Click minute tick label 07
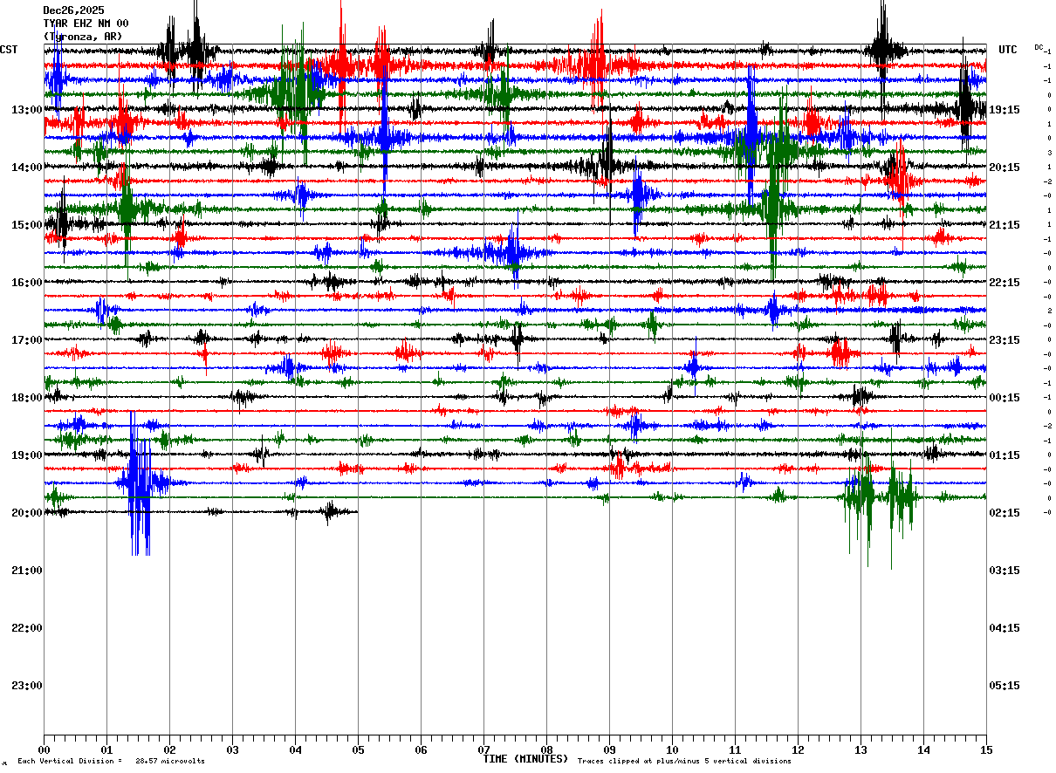Image resolution: width=1056 pixels, height=773 pixels. 483,750
